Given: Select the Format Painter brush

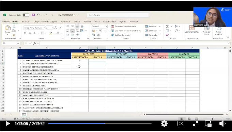Looking at the screenshot, I should (14, 35).
